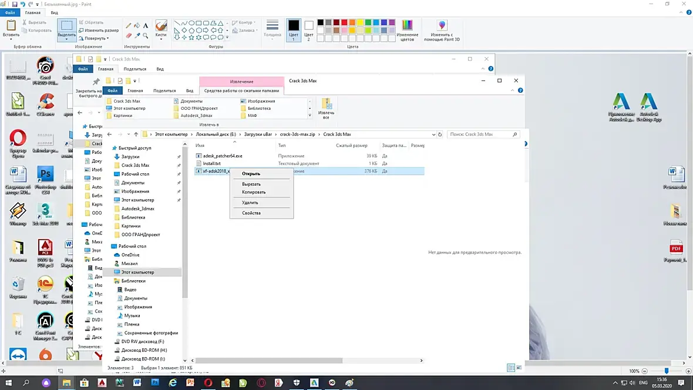Viewport: 693px width, 390px height.
Task: Click Properties in the context menu
Action: pyautogui.click(x=251, y=213)
